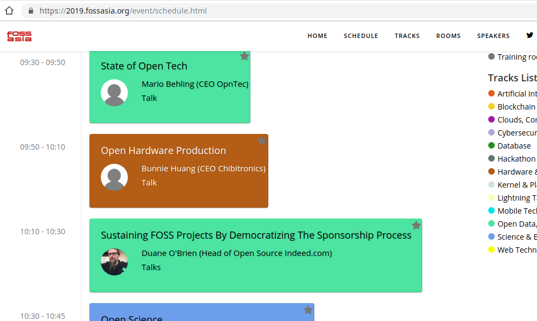Click 'Talk' label in State of Open Tech card

[x=150, y=98]
